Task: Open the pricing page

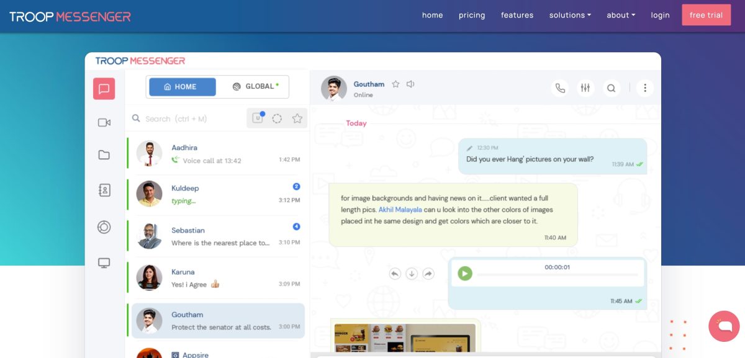Action: point(472,15)
